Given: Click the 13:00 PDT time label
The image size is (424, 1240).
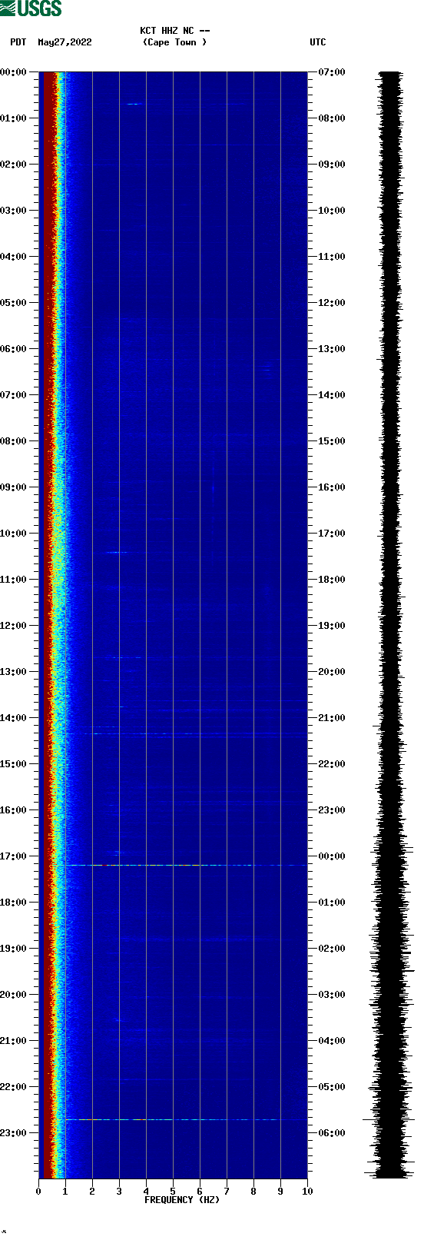Looking at the screenshot, I should click(14, 672).
